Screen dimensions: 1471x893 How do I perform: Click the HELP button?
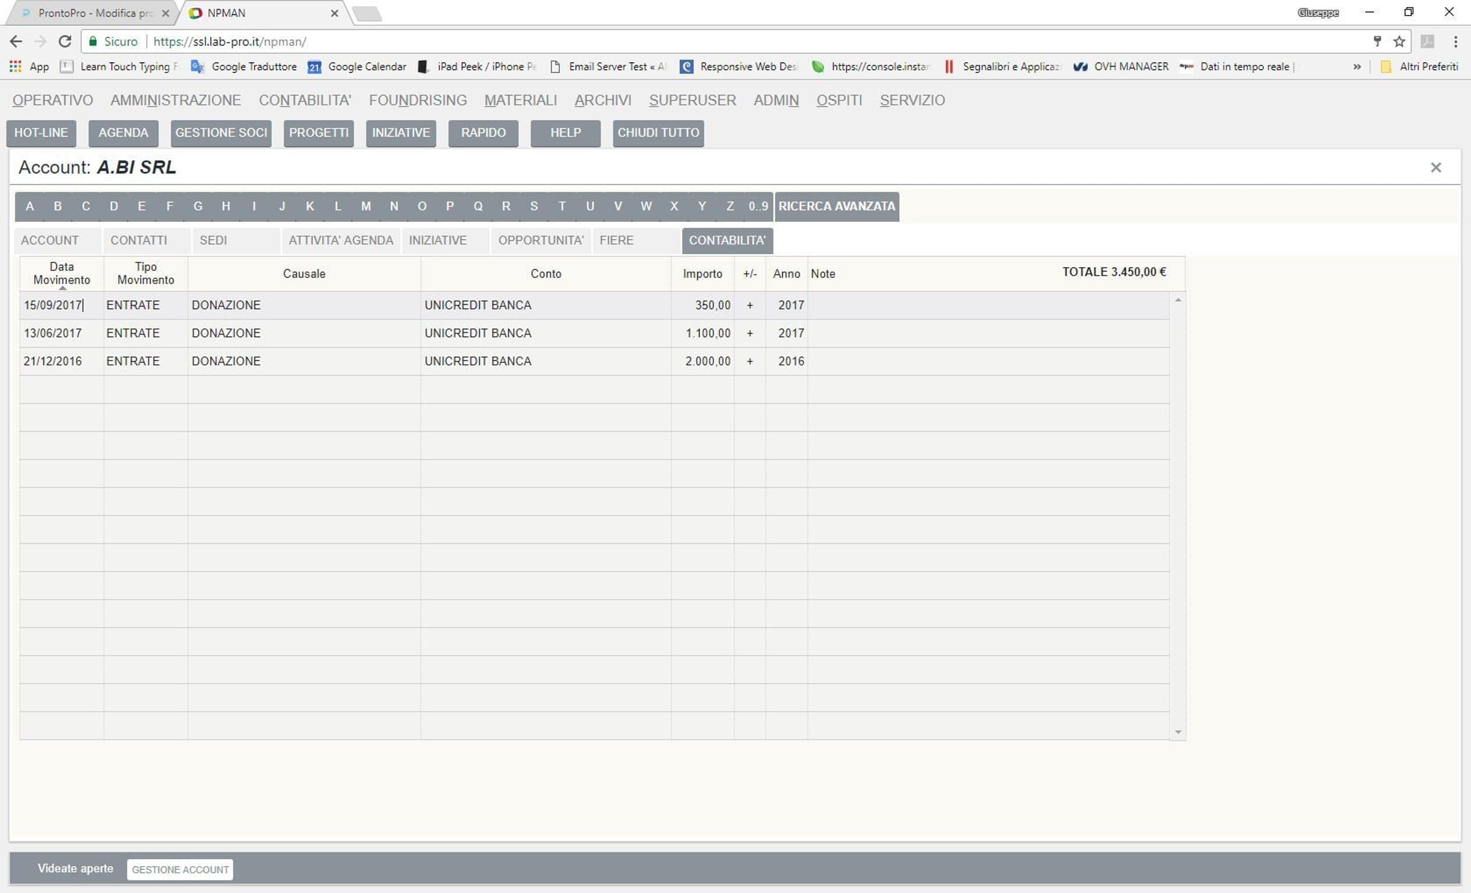tap(565, 133)
